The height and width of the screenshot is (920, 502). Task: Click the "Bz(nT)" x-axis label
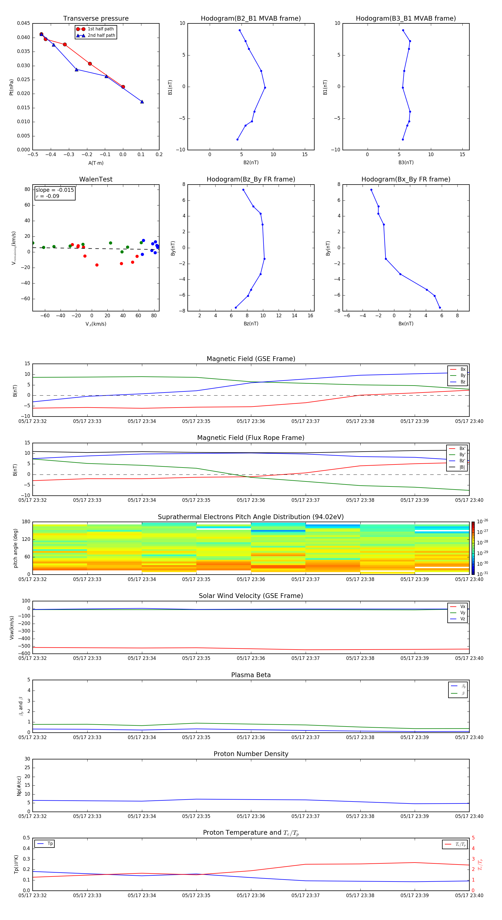click(x=251, y=324)
